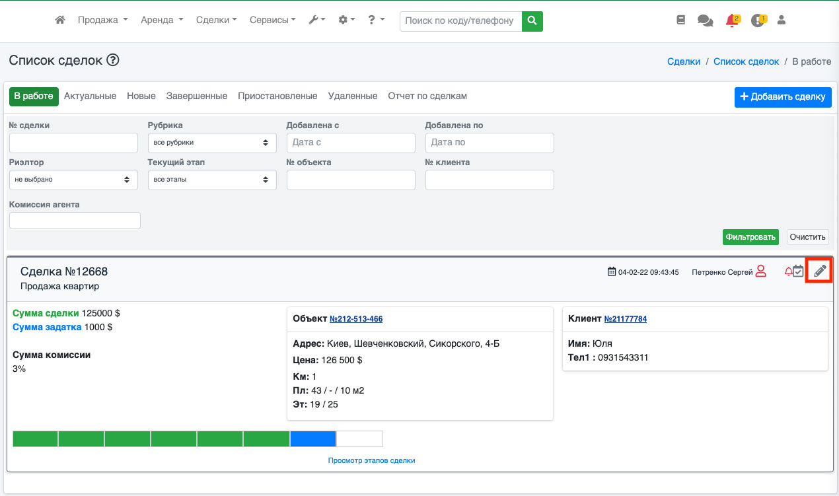
Task: Click the Добавить сделку button
Action: 783,97
